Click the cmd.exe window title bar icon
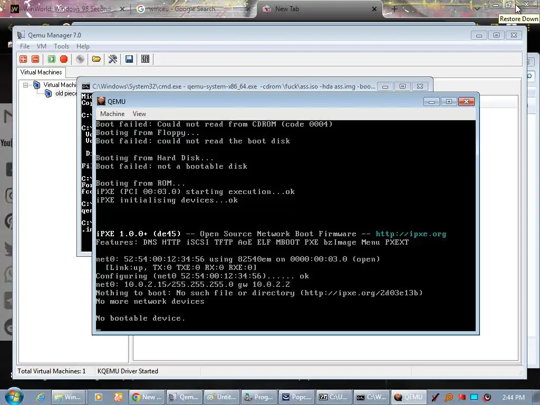540x405 pixels. (x=86, y=86)
